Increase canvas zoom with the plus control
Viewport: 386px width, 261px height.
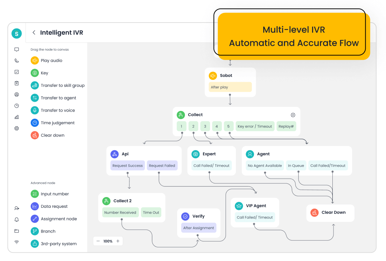118,241
